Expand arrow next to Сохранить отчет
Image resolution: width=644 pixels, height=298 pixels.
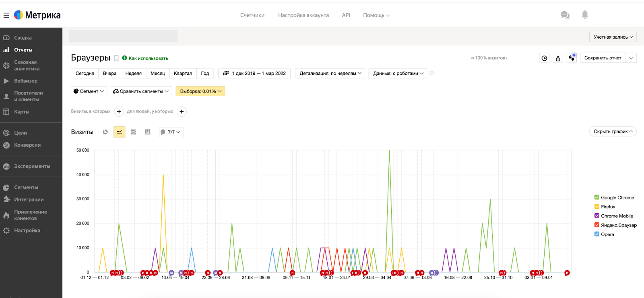[631, 58]
